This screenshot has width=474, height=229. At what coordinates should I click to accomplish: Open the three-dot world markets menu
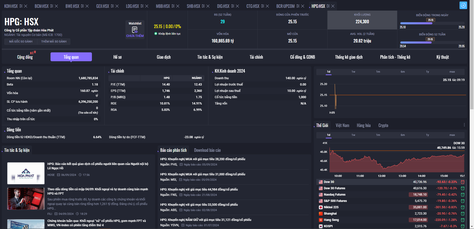coord(464,125)
